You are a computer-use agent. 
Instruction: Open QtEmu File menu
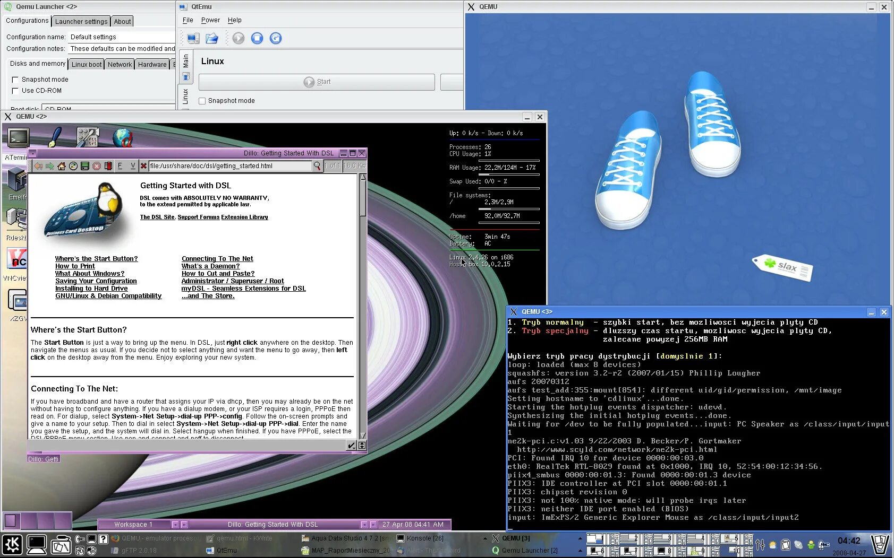click(x=188, y=20)
